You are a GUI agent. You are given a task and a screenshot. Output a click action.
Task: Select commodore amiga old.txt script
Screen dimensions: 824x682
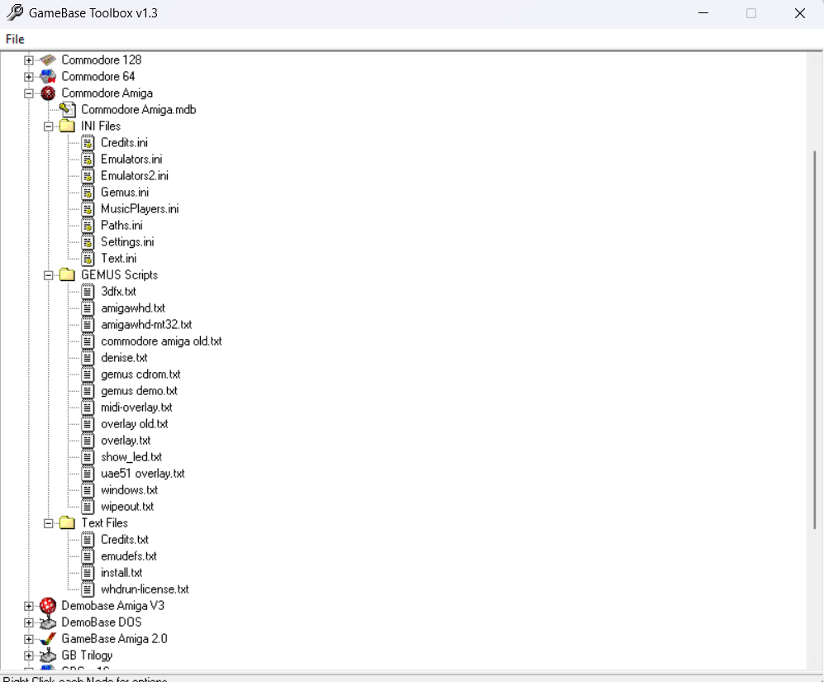pos(161,341)
